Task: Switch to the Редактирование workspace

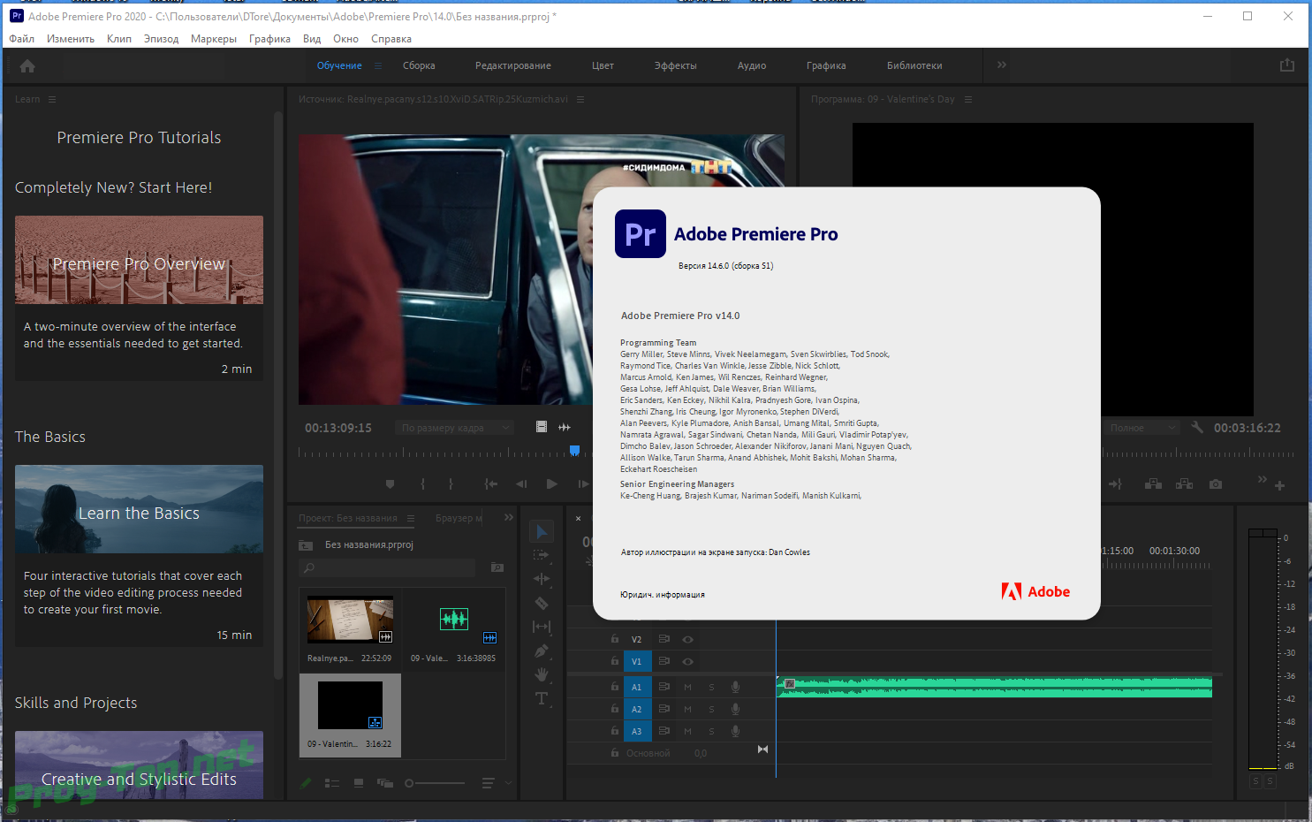Action: pyautogui.click(x=512, y=65)
